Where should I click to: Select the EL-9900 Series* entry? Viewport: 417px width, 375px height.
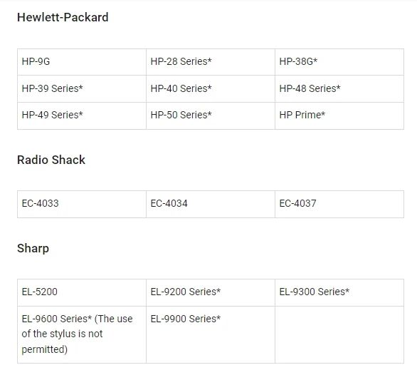pos(211,334)
